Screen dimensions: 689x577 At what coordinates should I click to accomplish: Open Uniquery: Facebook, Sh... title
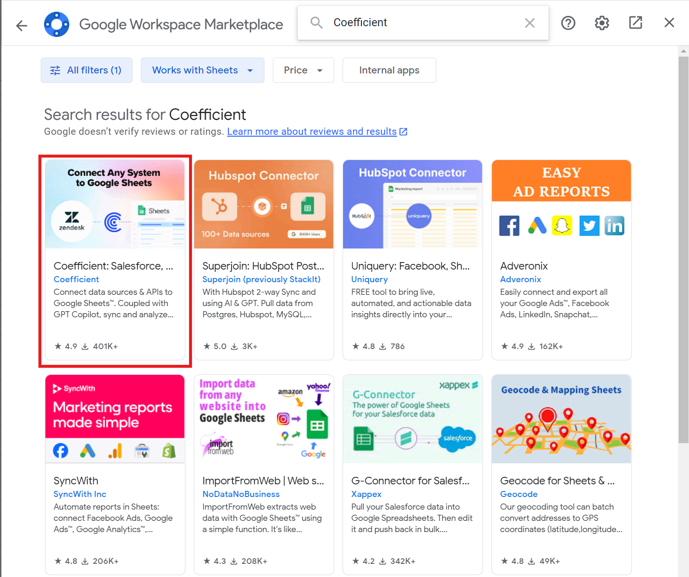coord(410,266)
